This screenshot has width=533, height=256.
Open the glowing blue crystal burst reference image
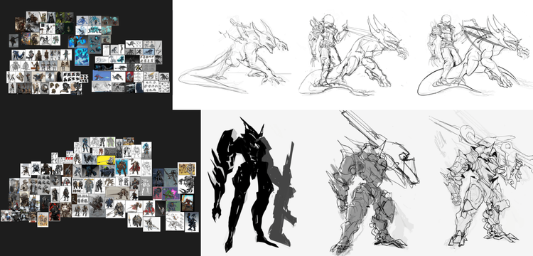[82, 57]
